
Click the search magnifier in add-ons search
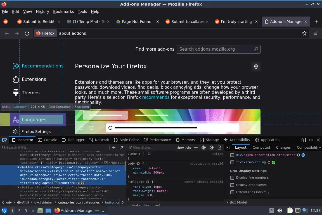click(x=256, y=49)
